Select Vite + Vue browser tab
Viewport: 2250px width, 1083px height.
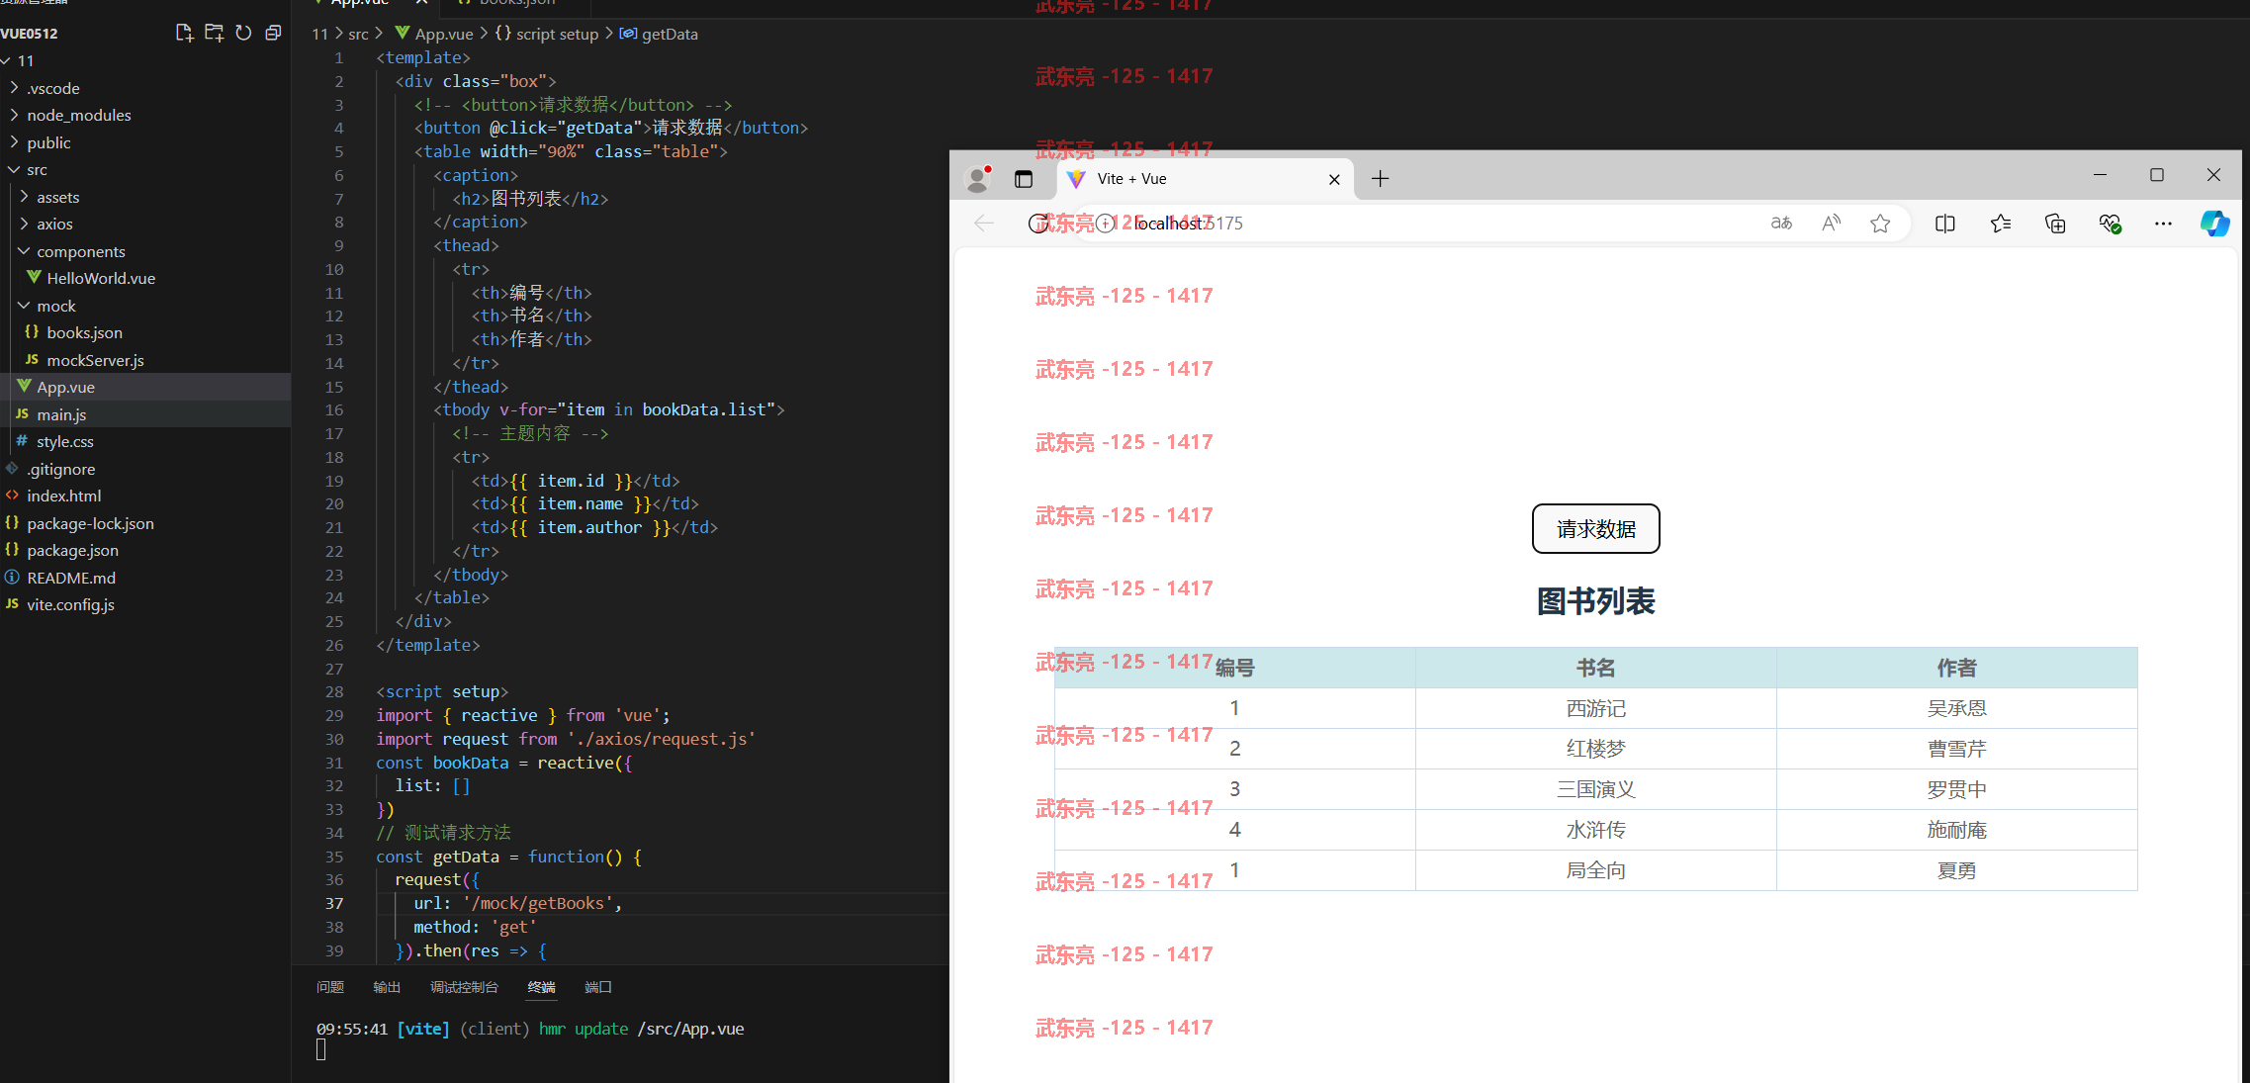(x=1206, y=179)
